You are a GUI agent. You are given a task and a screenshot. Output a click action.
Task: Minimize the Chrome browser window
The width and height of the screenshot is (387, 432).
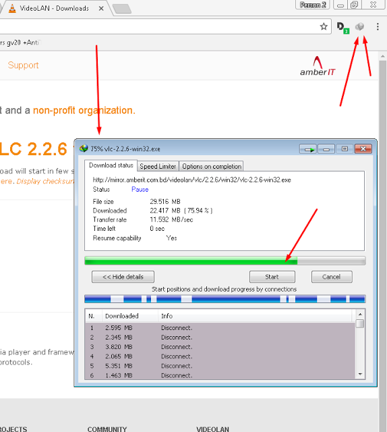[340, 5]
